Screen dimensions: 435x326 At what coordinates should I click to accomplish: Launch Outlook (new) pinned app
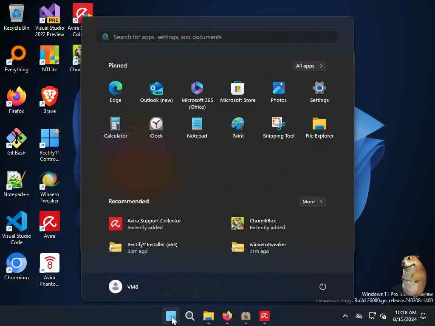(x=156, y=92)
